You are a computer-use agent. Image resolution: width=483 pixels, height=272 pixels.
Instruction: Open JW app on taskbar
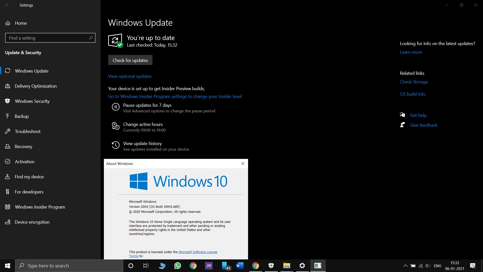coord(209,266)
